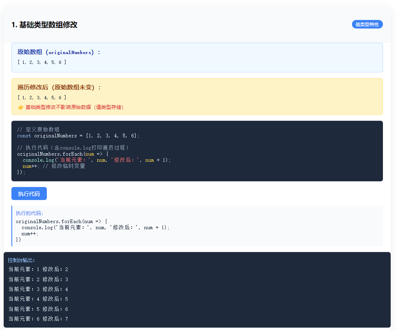The width and height of the screenshot is (398, 330).
Task: Click the 值类型特性 badge
Action: [367, 24]
